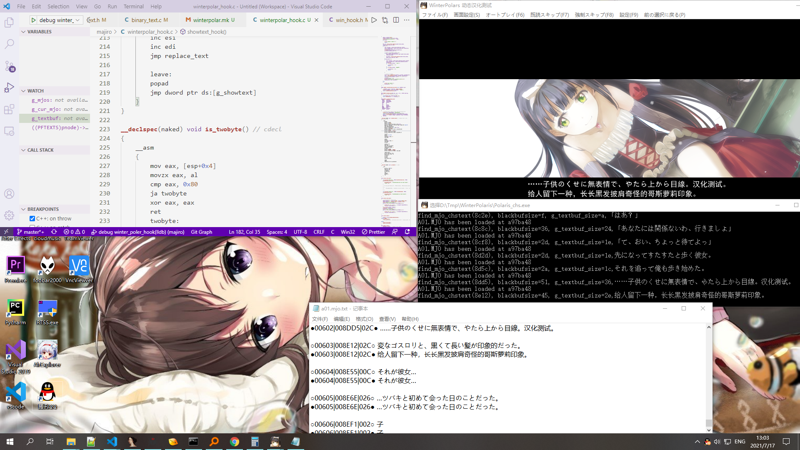
Task: Open Source Control view with 18 badge
Action: tap(9, 66)
